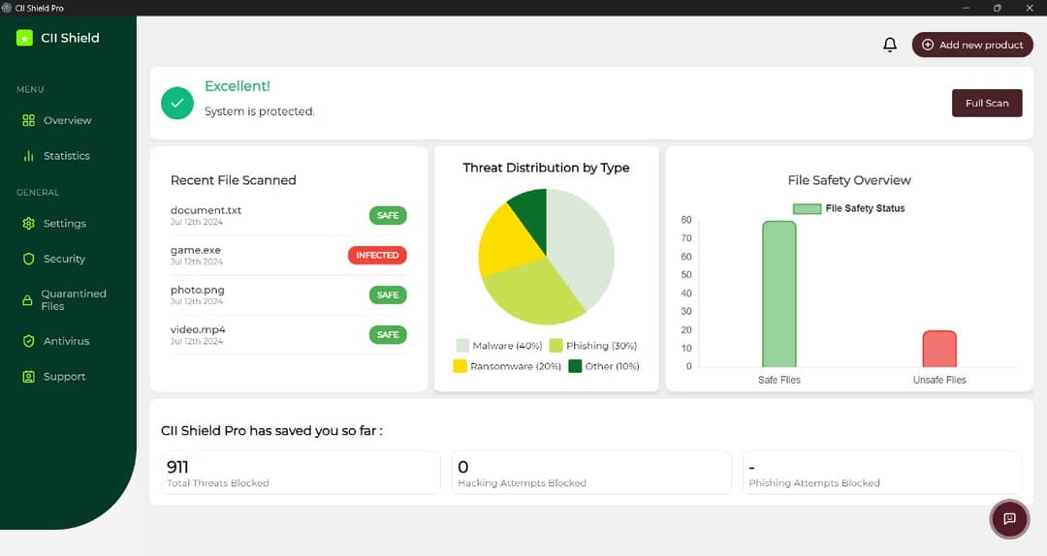Click the Ransomware yellow legend swatch
This screenshot has height=556, width=1047.
click(x=460, y=366)
